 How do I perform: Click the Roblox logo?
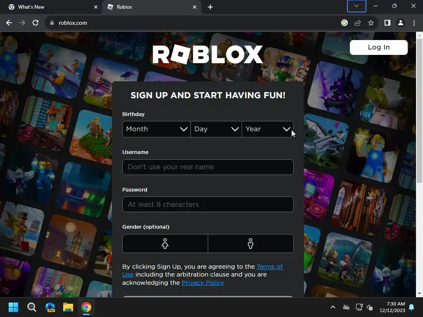click(x=208, y=54)
